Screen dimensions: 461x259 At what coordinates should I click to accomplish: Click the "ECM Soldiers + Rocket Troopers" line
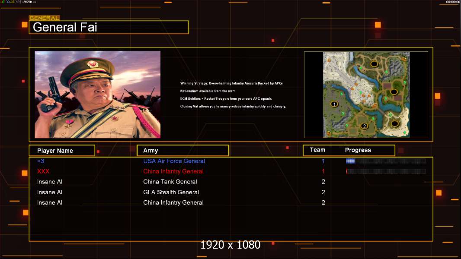coord(226,98)
